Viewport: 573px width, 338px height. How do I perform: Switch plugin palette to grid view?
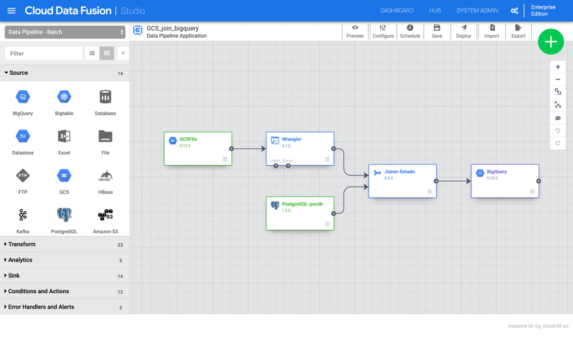107,53
